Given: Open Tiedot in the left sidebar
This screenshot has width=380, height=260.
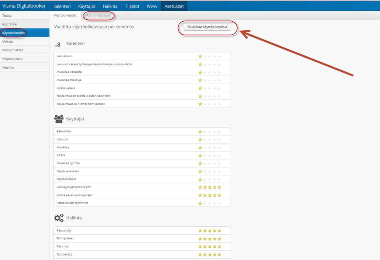Looking at the screenshot, I should [x=24, y=16].
